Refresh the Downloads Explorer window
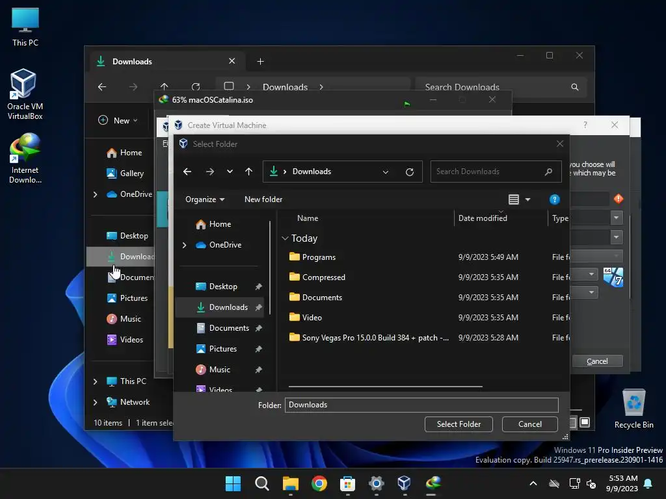 pos(196,86)
